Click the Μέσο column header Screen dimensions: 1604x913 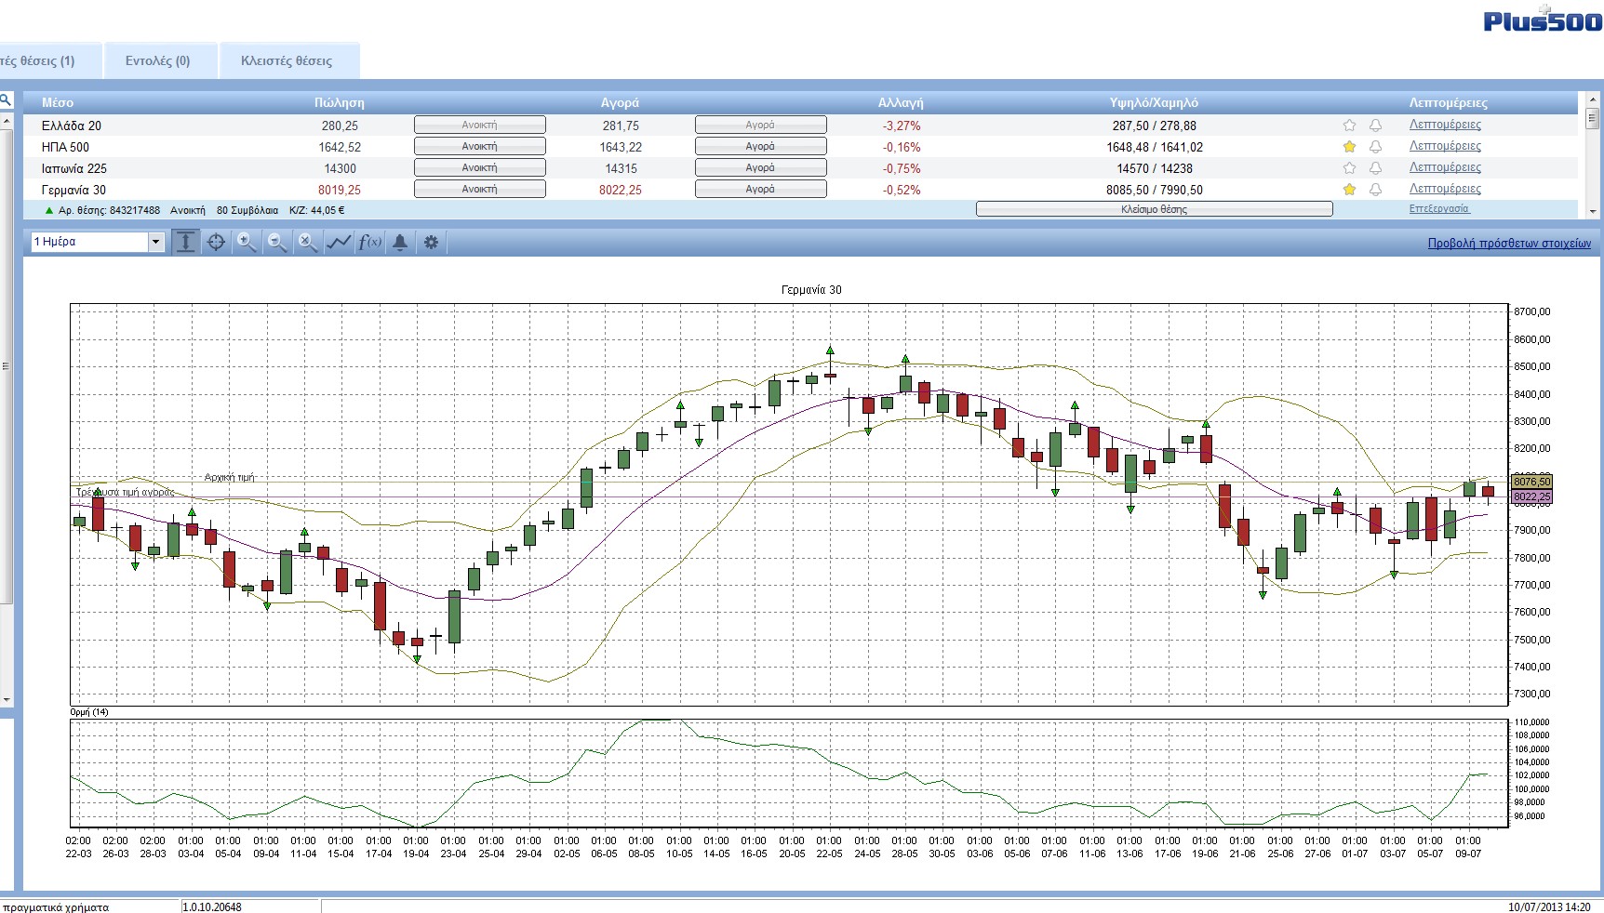(x=58, y=102)
